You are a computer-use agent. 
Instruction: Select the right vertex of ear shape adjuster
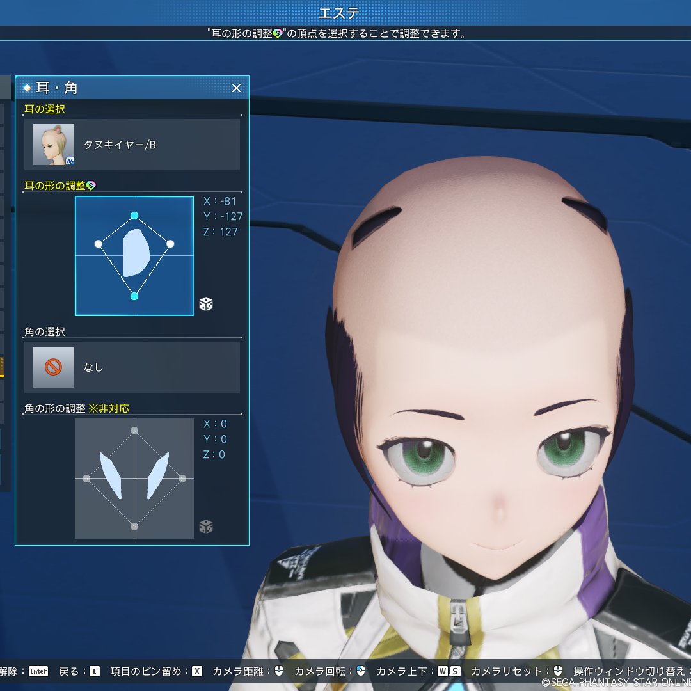pos(171,244)
